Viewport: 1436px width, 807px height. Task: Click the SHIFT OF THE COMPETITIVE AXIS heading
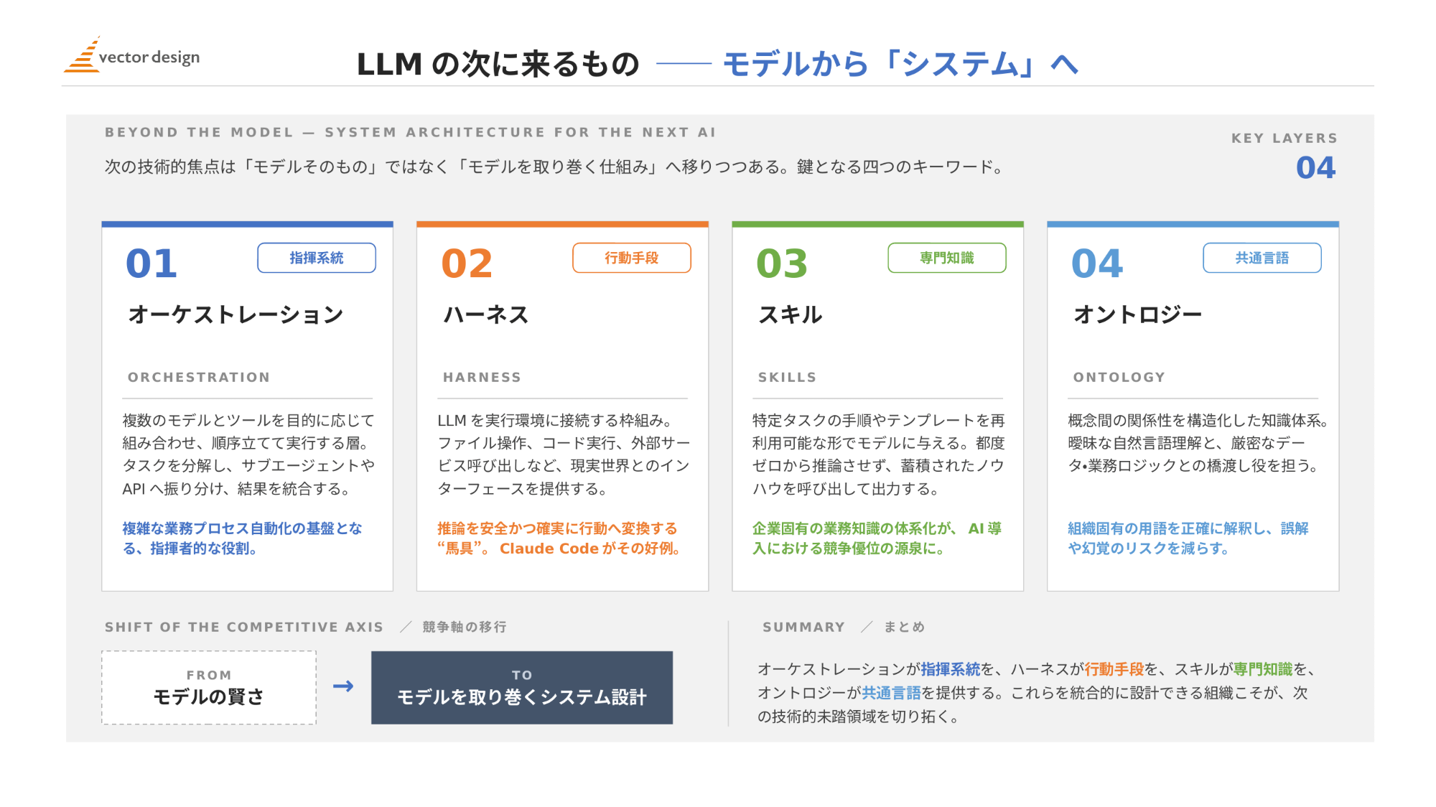coord(244,627)
